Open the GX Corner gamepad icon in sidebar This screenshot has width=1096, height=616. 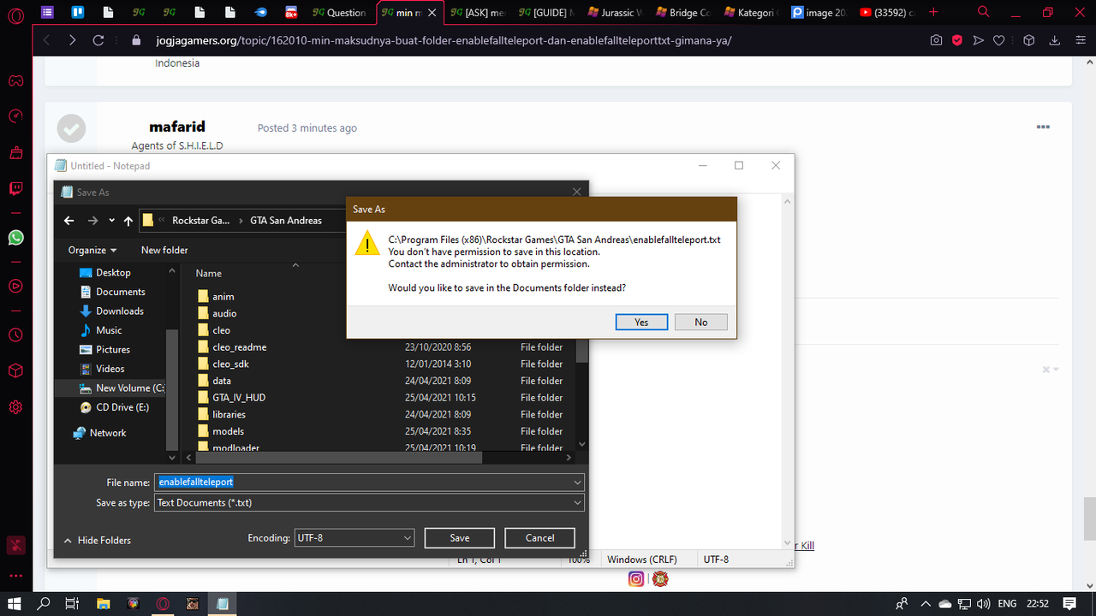[x=15, y=81]
